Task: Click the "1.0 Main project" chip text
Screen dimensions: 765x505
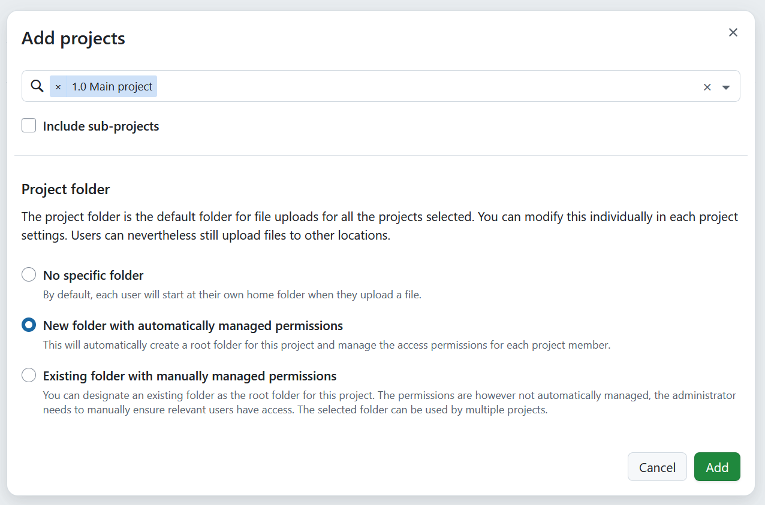Action: coord(112,86)
